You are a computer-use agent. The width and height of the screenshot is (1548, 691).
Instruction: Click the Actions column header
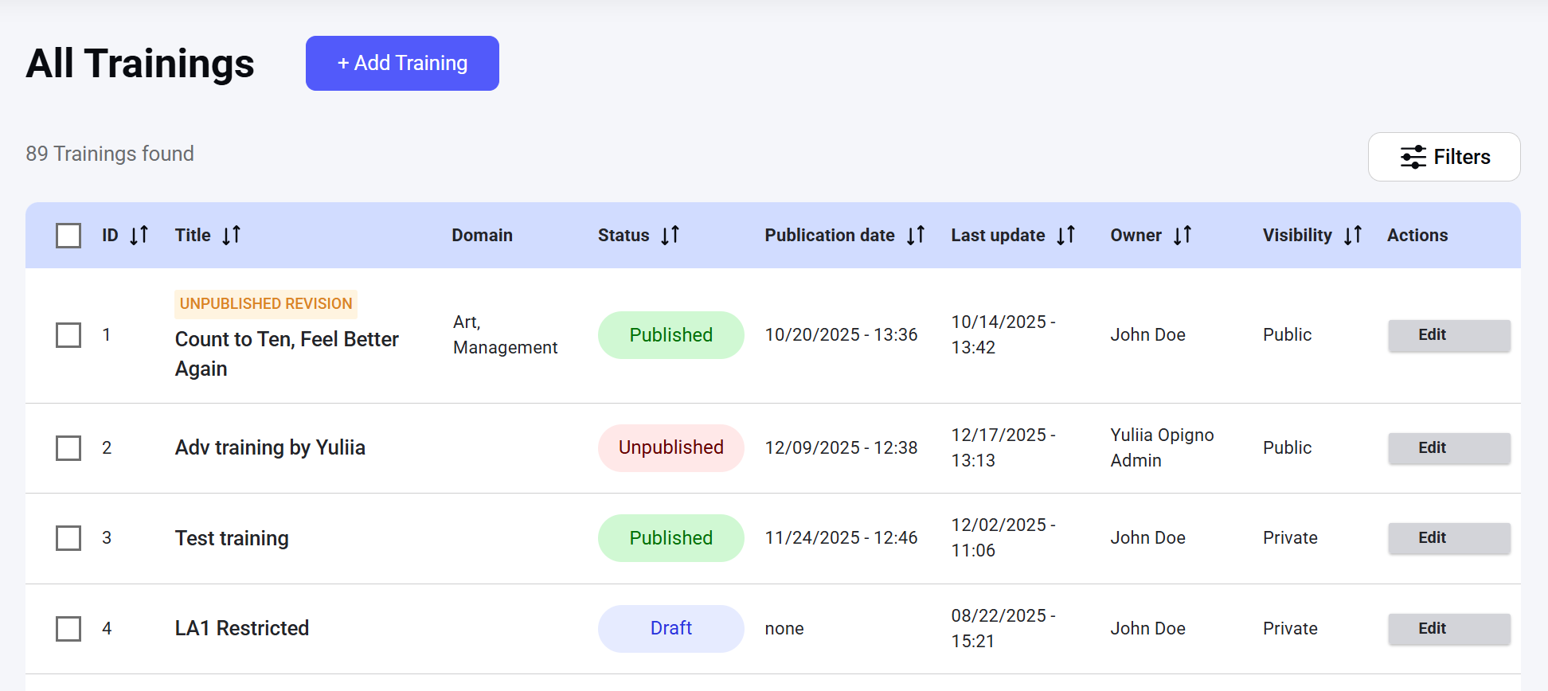(x=1417, y=235)
